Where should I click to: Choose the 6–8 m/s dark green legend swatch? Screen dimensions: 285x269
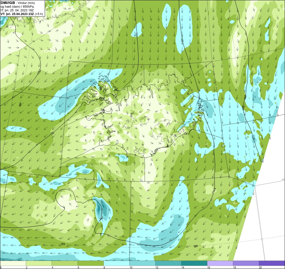coord(91,263)
